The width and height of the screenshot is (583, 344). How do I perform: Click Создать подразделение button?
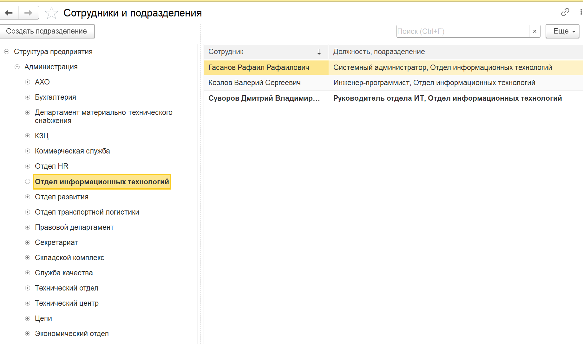tap(47, 31)
